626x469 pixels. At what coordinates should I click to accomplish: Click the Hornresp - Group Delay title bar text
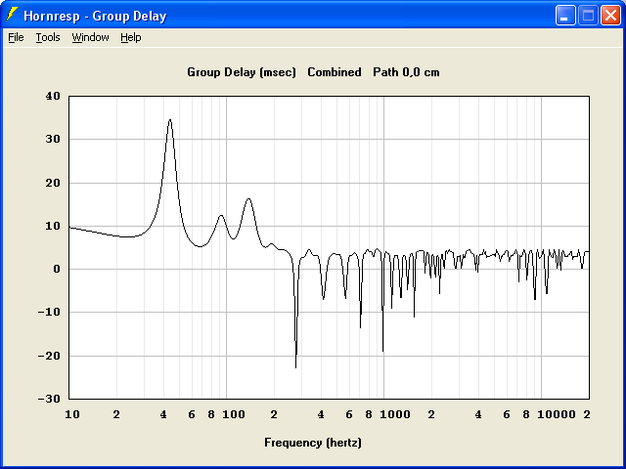(95, 16)
